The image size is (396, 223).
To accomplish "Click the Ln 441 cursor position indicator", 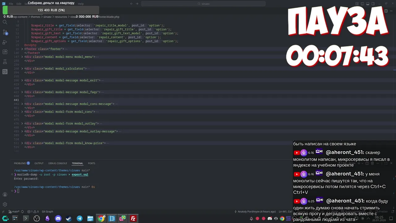I will [x=285, y=212].
